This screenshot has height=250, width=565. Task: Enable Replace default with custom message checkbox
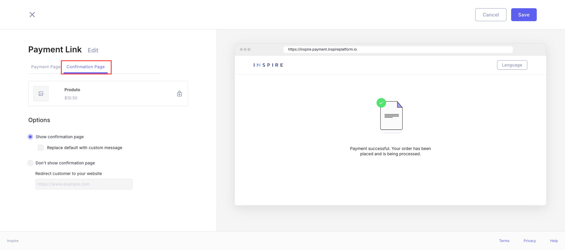point(41,148)
